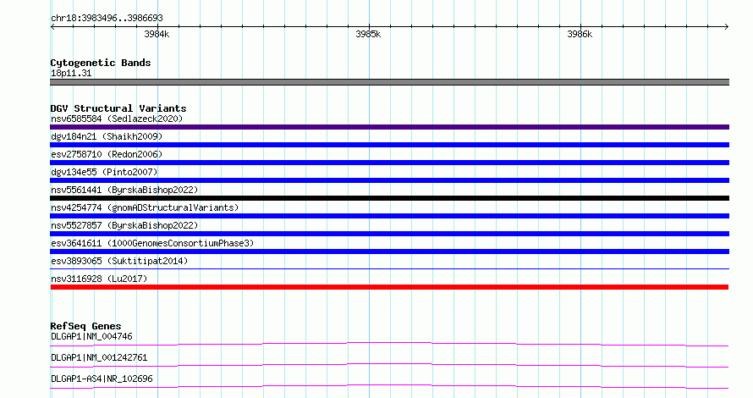Image resolution: width=753 pixels, height=398 pixels.
Task: Select the blue esv2758710 variant bar
Action: point(389,163)
